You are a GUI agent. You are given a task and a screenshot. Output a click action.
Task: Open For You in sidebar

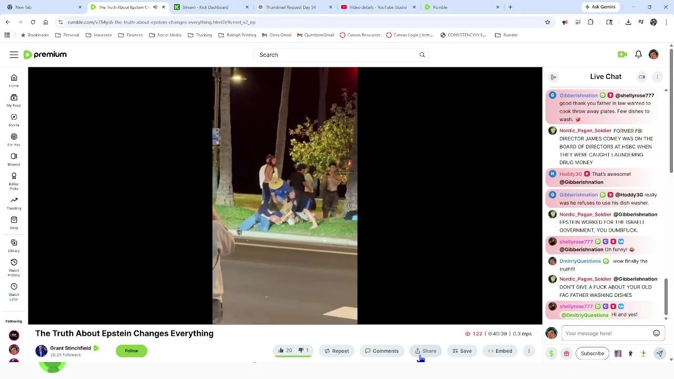tap(14, 139)
